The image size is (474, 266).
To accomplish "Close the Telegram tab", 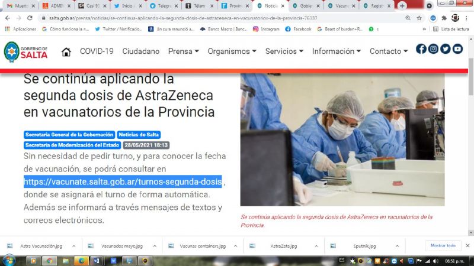I will pyautogui.click(x=176, y=6).
